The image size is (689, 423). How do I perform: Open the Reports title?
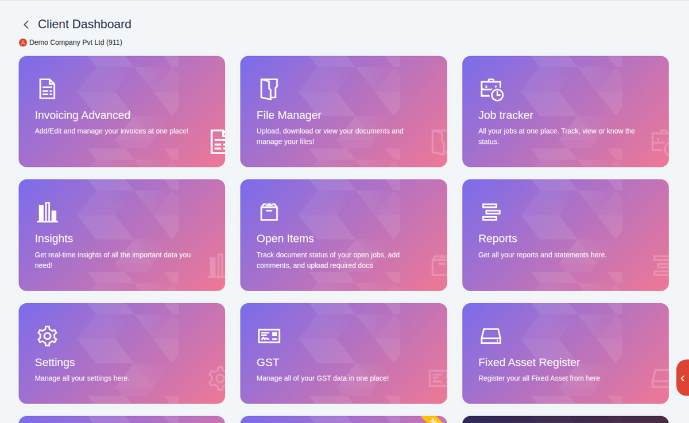[498, 238]
